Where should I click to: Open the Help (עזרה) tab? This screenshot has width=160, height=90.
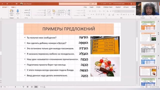pos(85,7)
